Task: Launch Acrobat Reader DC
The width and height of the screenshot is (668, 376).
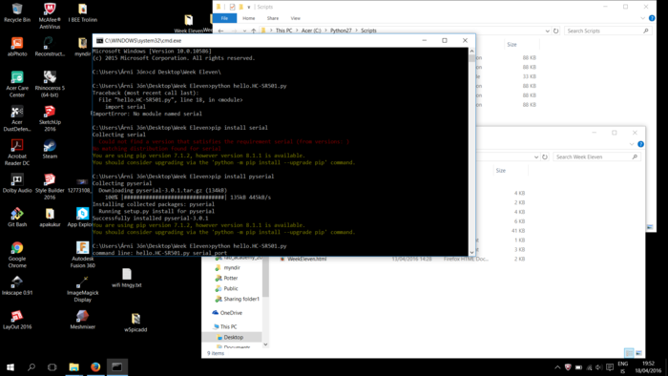Action: [x=17, y=153]
